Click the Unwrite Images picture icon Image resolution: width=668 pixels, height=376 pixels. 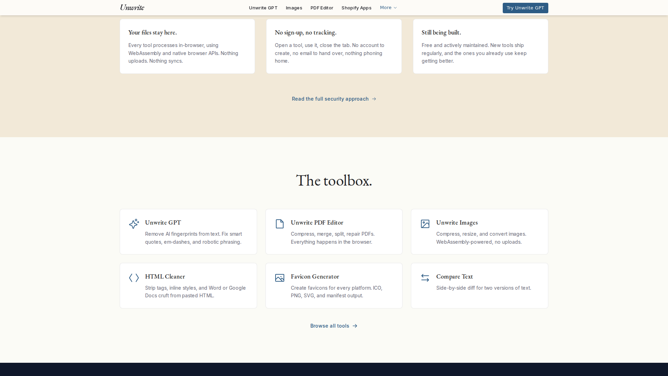coord(425,224)
